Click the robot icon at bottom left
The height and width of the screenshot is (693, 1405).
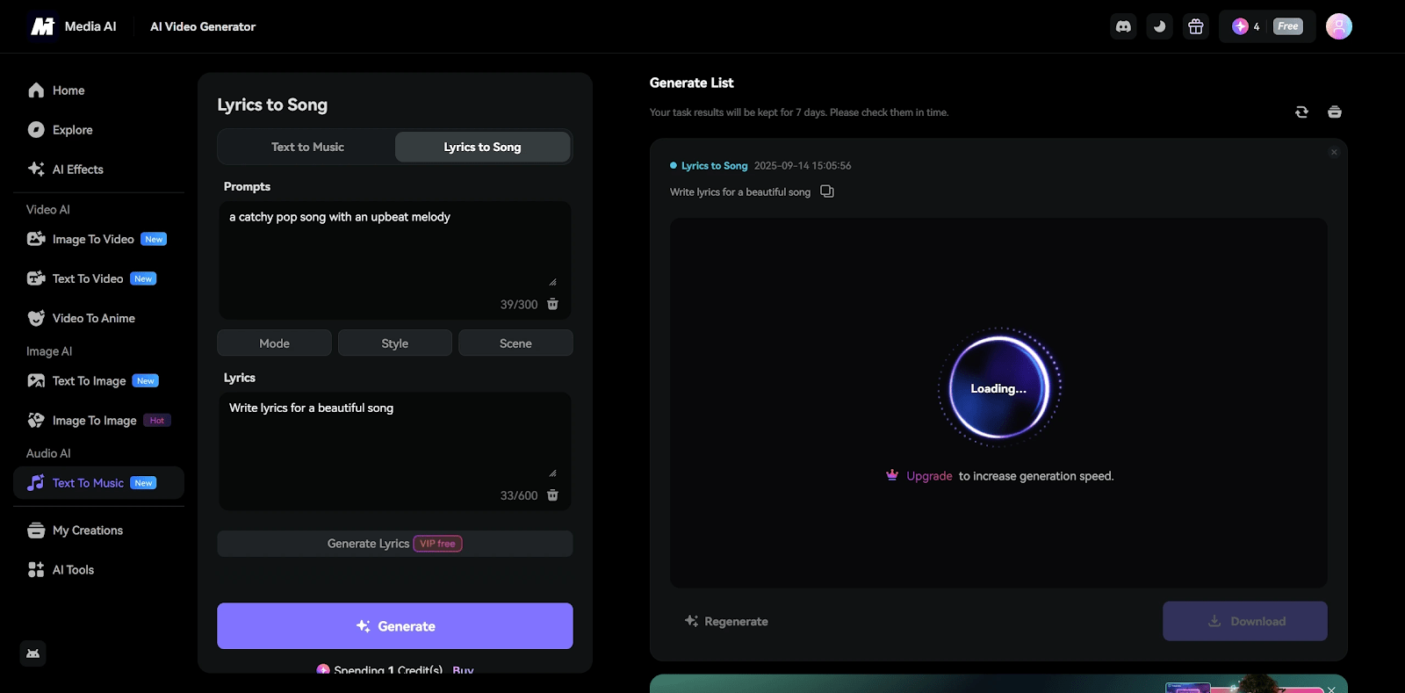click(x=32, y=653)
